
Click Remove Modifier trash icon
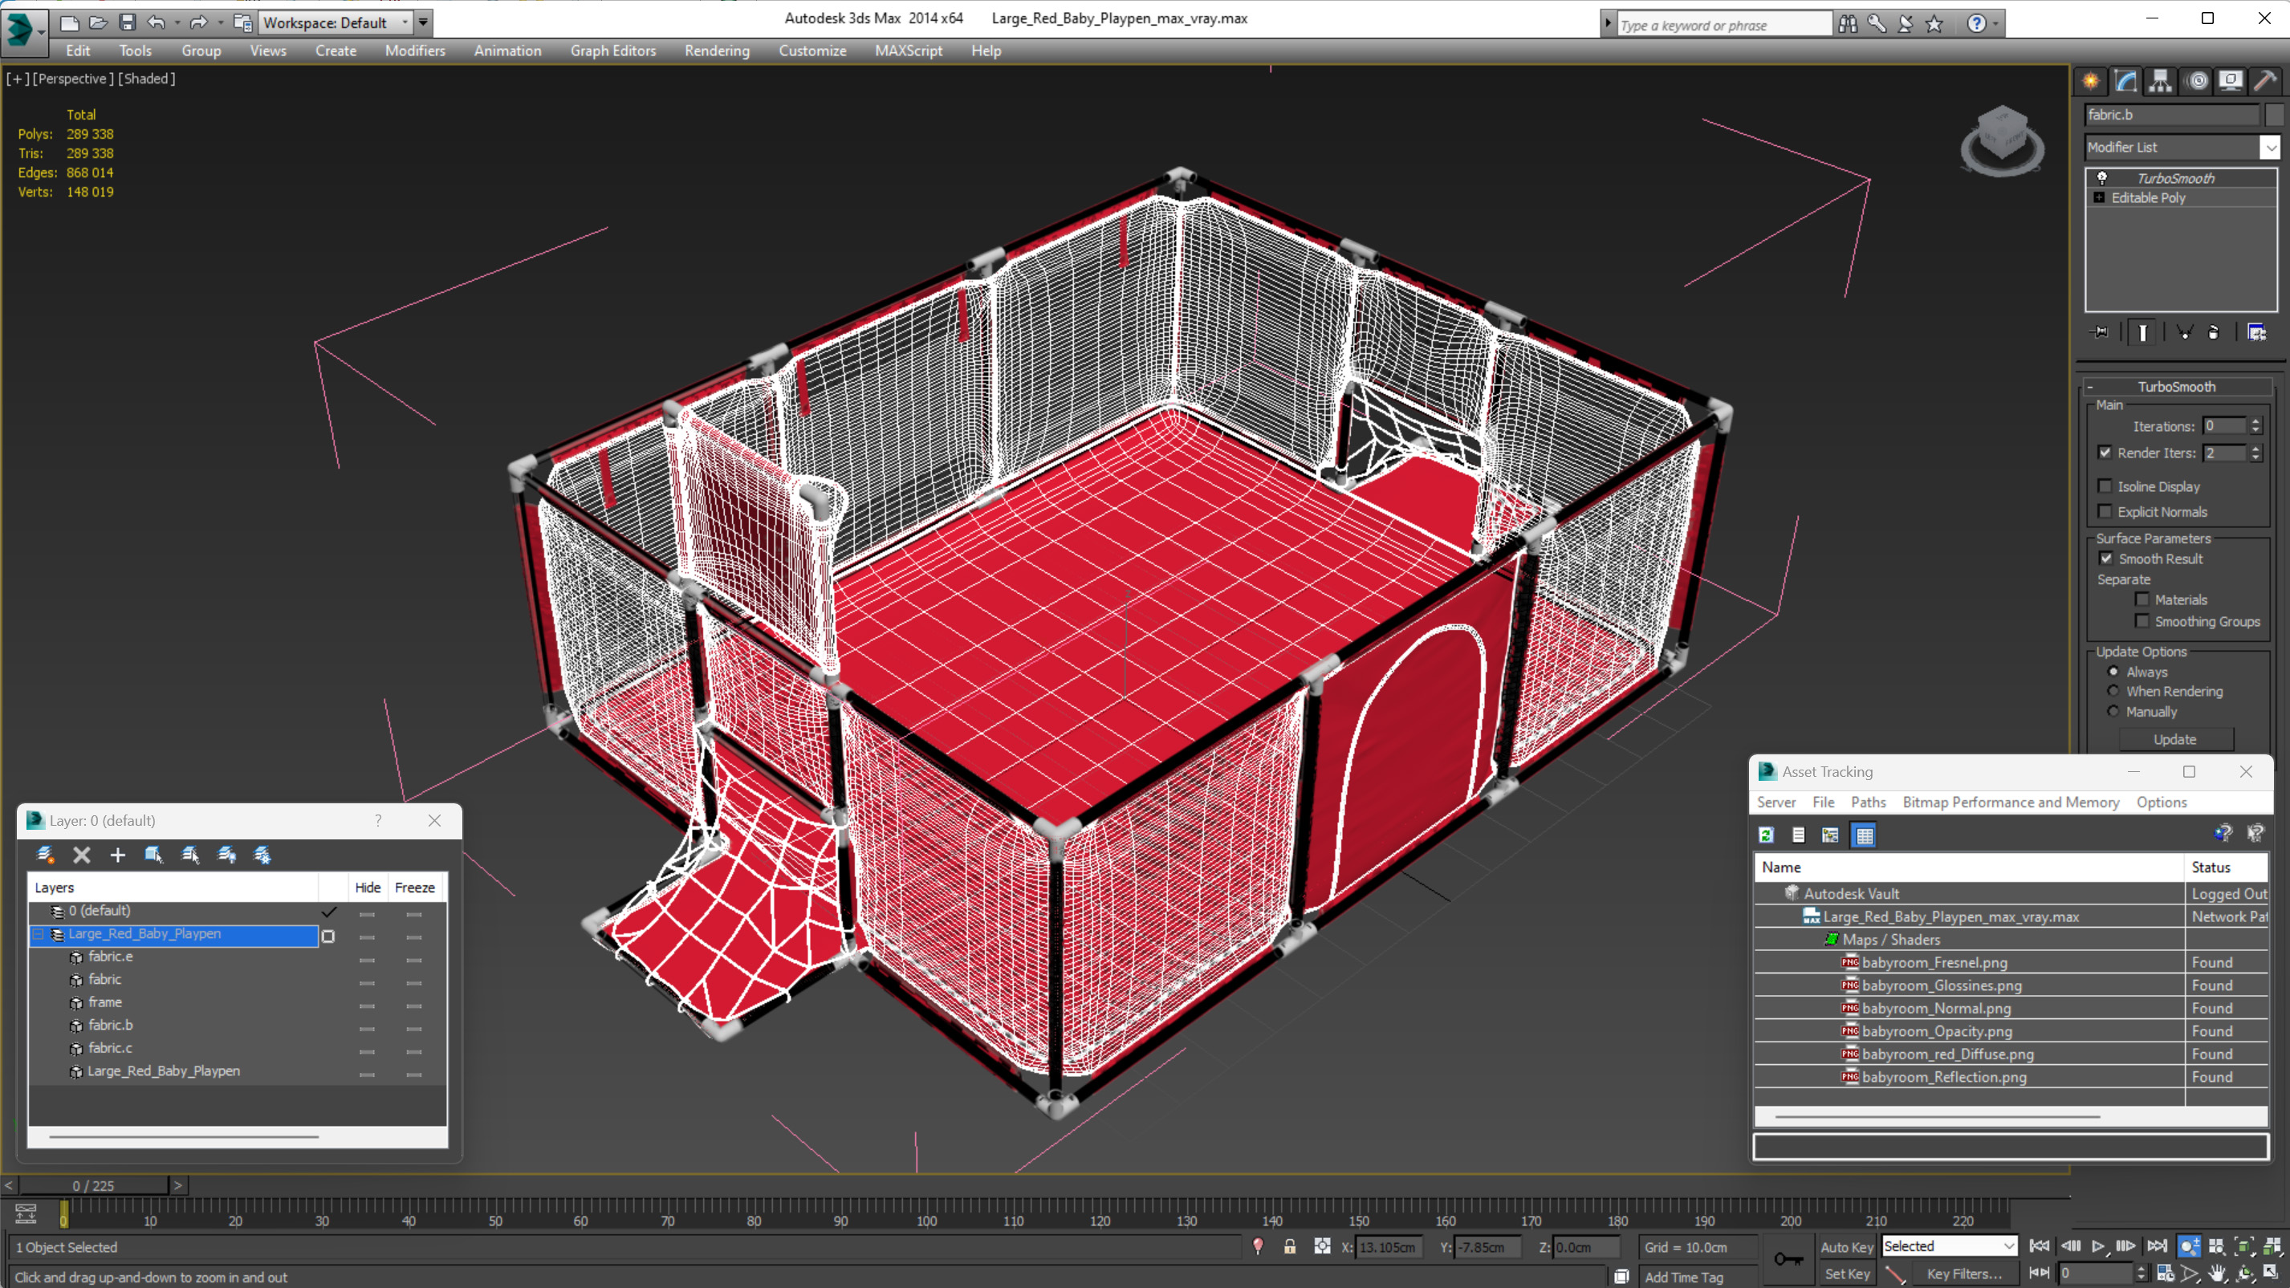pyautogui.click(x=2214, y=332)
